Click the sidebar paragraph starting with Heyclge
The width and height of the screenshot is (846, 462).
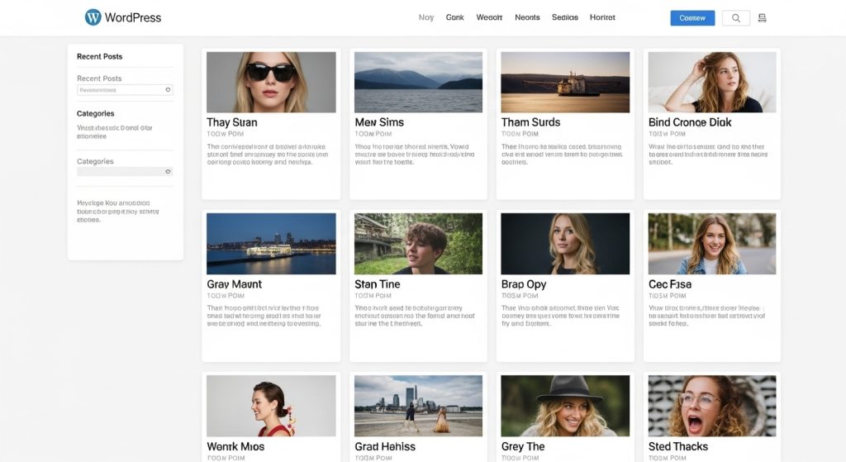(117, 212)
